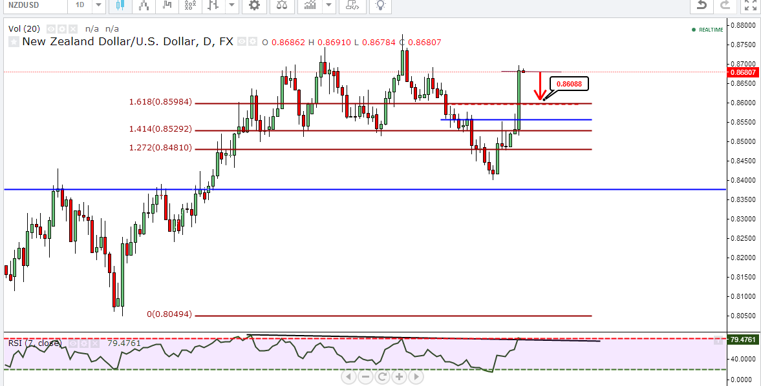The height and width of the screenshot is (386, 761).
Task: Select the 1.618(0.85984) Fibonacci level label
Action: [x=160, y=102]
